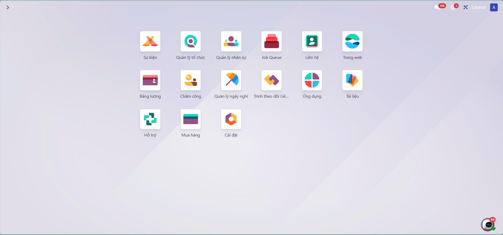Open the Liên hệ contacts app
Viewport: 503px width, 235px height.
click(x=312, y=41)
